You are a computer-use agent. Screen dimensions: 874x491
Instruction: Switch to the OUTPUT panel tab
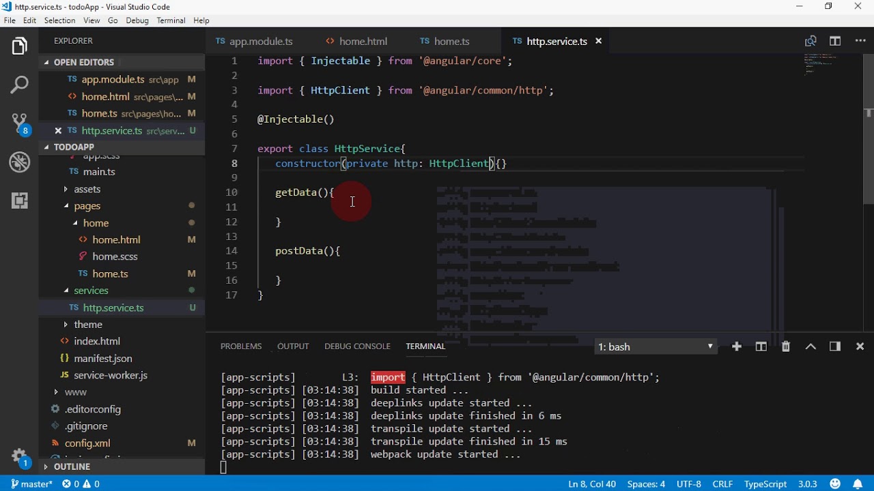click(x=293, y=346)
